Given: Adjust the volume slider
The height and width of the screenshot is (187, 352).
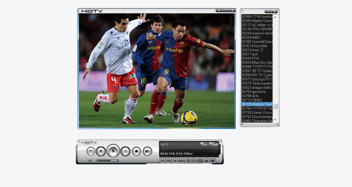Looking at the screenshot, I should 107,161.
